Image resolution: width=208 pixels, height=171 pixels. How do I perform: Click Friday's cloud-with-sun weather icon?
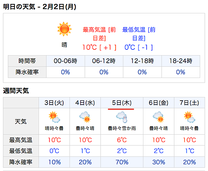pos(159,117)
